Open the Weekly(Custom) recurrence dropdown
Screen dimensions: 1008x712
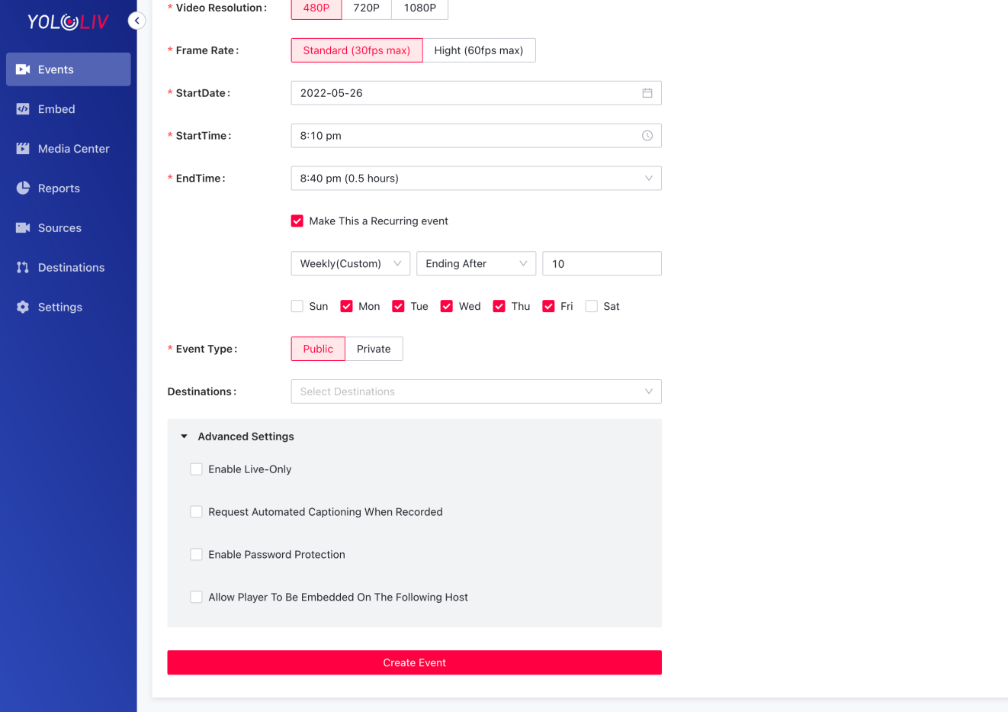[351, 263]
